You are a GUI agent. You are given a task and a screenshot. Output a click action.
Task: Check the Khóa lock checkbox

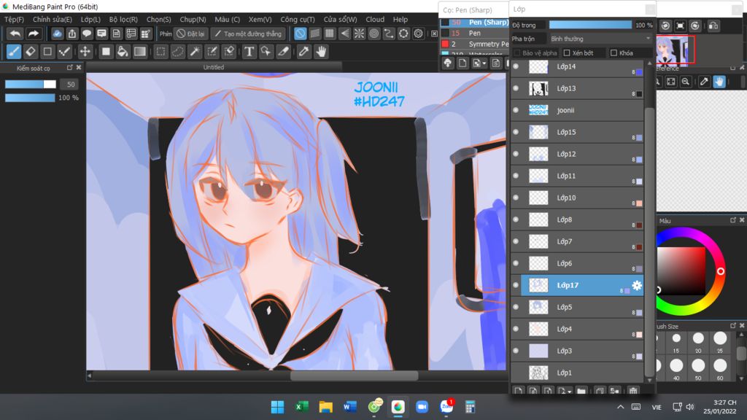tap(614, 52)
